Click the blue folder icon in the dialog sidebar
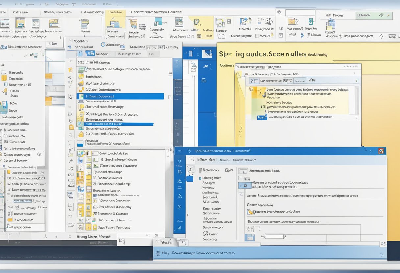 (189, 178)
